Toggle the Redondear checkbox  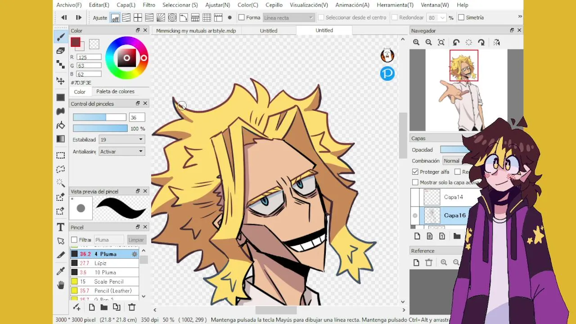point(395,18)
